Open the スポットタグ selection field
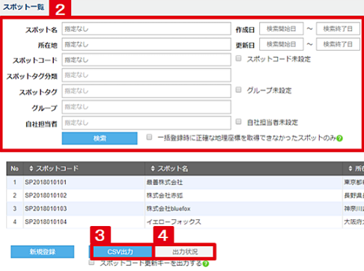Screen dimensions: 364x271 pos(146,91)
